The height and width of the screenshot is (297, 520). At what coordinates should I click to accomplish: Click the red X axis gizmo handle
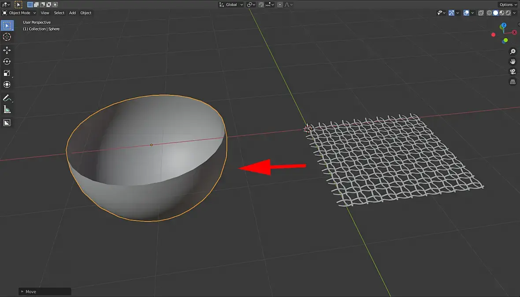[x=514, y=32]
